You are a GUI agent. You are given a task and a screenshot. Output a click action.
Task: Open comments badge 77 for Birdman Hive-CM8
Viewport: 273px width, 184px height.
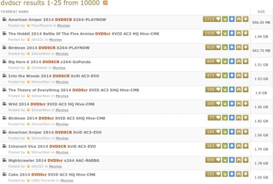coord(214,118)
